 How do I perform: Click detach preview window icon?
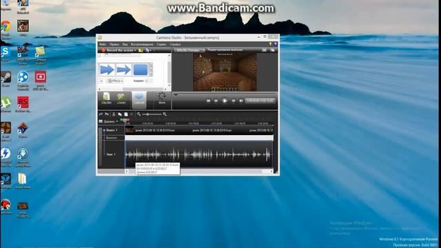[272, 50]
